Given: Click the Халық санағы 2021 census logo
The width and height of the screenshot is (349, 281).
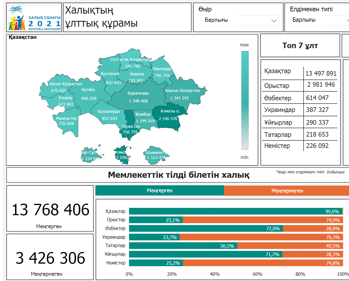Looking at the screenshot, I should coord(34,17).
